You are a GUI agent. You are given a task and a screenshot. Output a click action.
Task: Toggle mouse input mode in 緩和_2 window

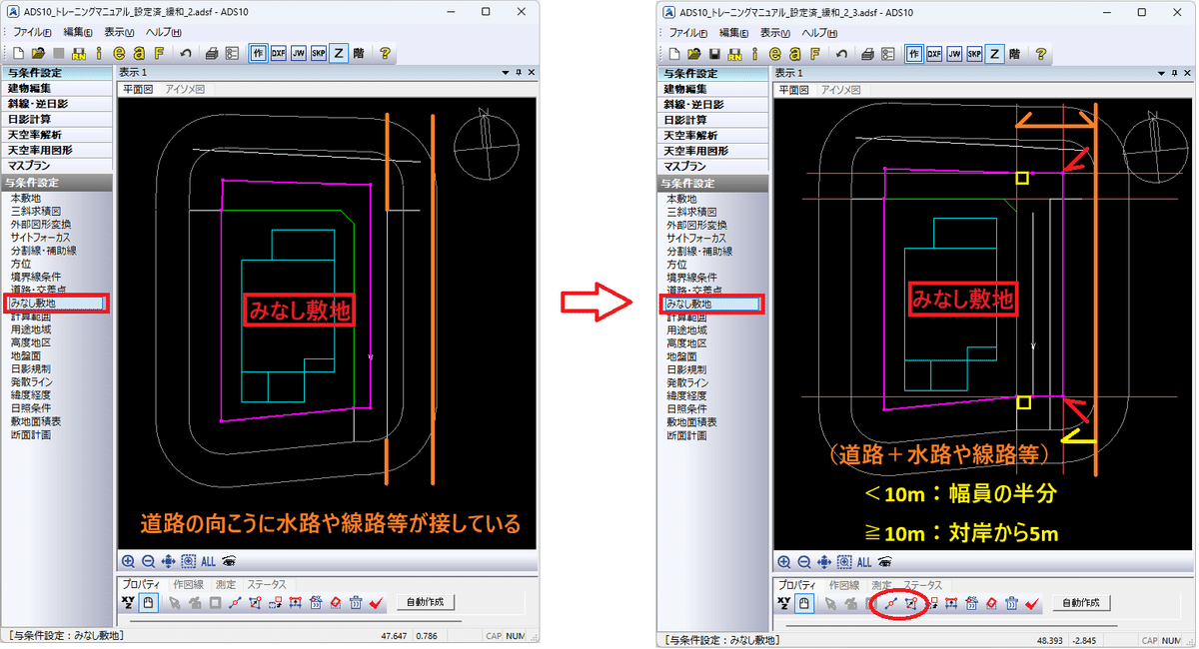click(x=148, y=602)
